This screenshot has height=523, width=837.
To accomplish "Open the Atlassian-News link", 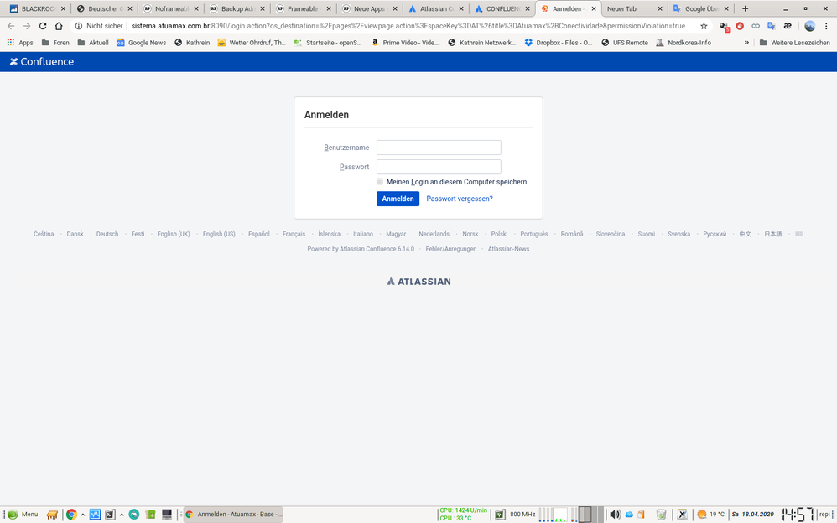I will [509, 249].
